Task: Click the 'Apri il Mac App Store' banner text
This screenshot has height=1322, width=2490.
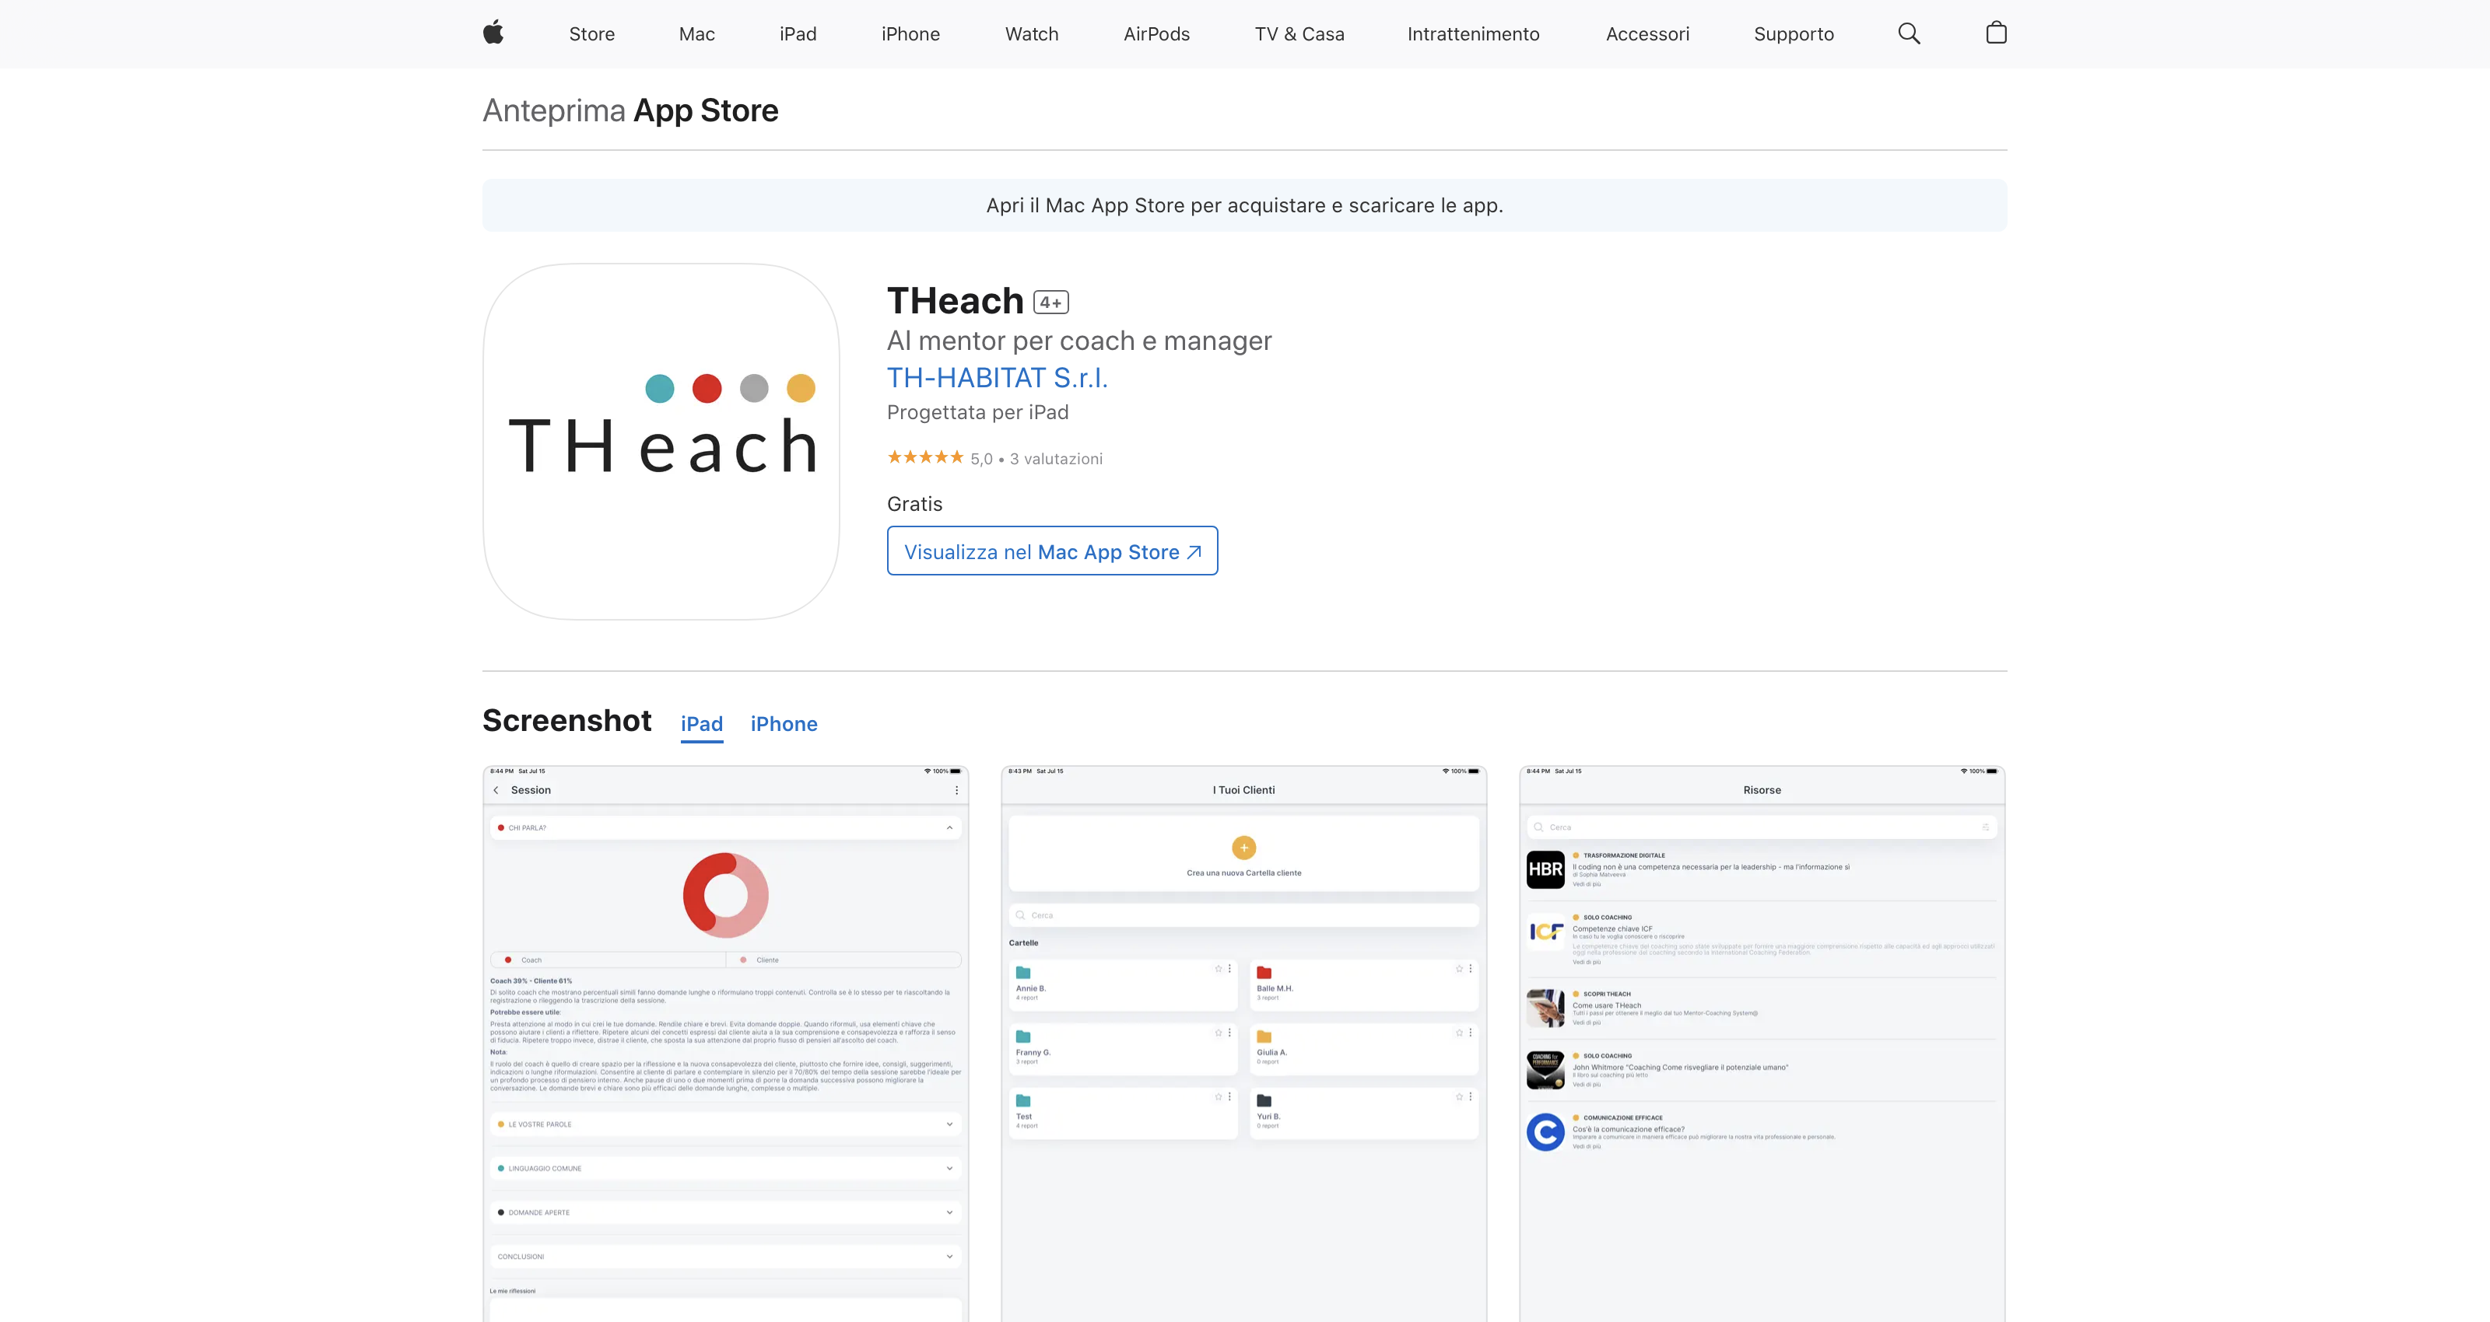Action: (1244, 205)
